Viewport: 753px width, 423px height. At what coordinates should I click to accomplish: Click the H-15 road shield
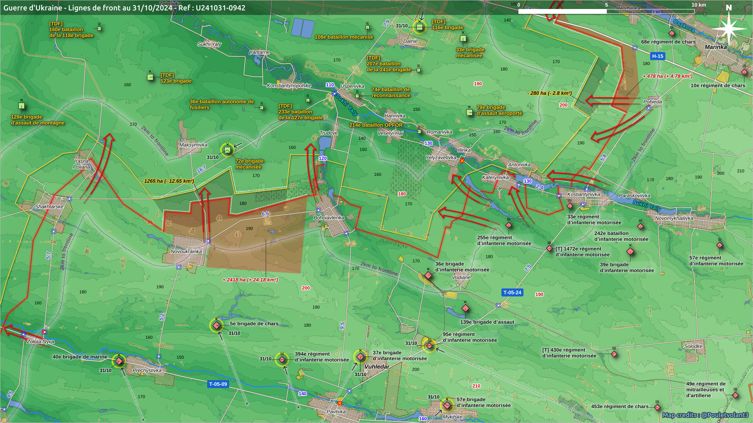pos(657,56)
